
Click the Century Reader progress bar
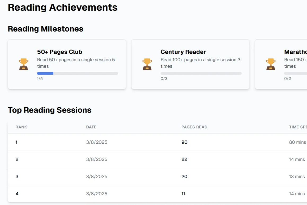coord(201,73)
